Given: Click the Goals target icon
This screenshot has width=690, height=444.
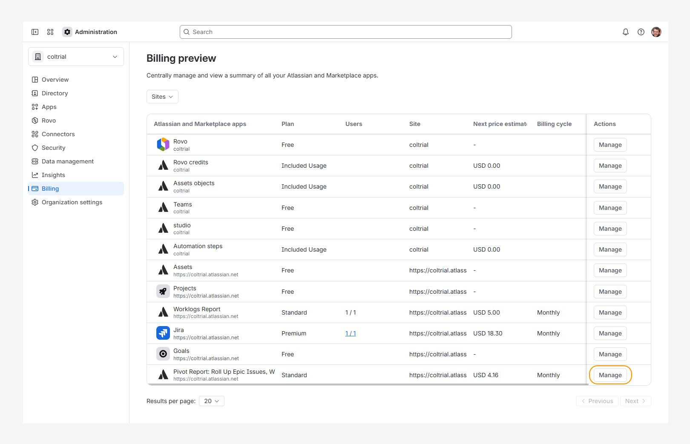Looking at the screenshot, I should [x=163, y=354].
